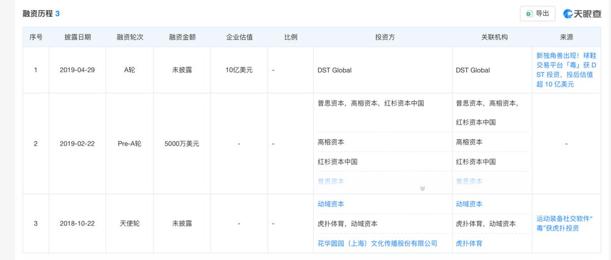The image size is (611, 260).
Task: Click the 天眼查 logo
Action: (582, 14)
